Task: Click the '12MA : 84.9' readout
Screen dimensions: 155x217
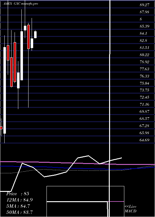Action: [20, 200]
